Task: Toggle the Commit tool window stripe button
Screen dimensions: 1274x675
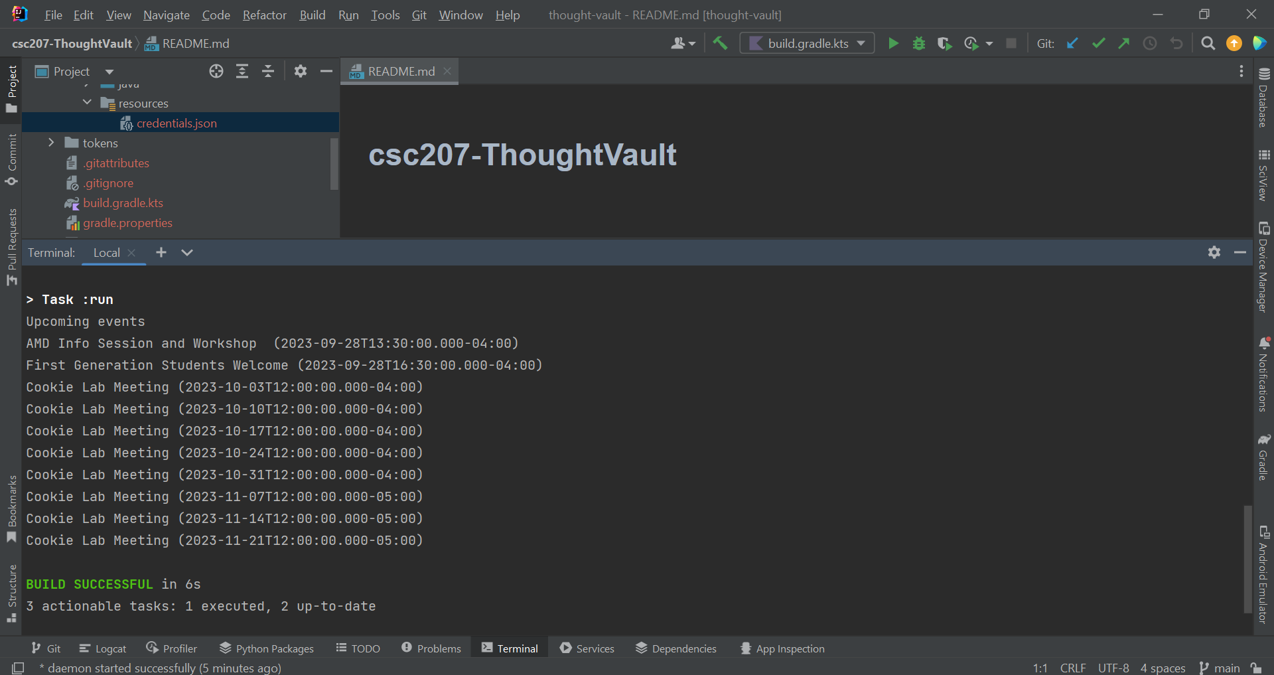Action: tap(11, 160)
